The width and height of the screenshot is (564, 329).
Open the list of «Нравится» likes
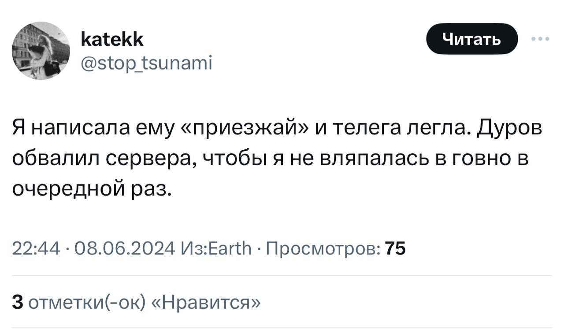[x=207, y=303]
